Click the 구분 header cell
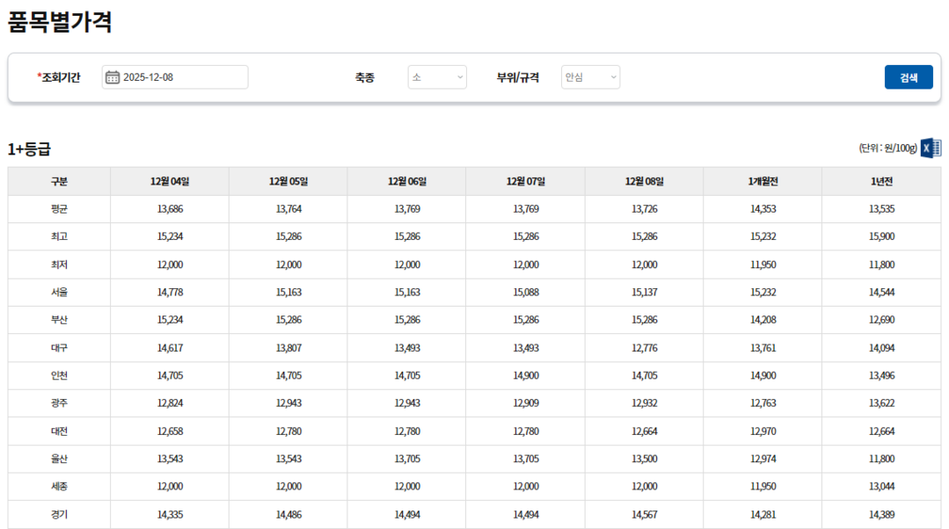 (59, 182)
